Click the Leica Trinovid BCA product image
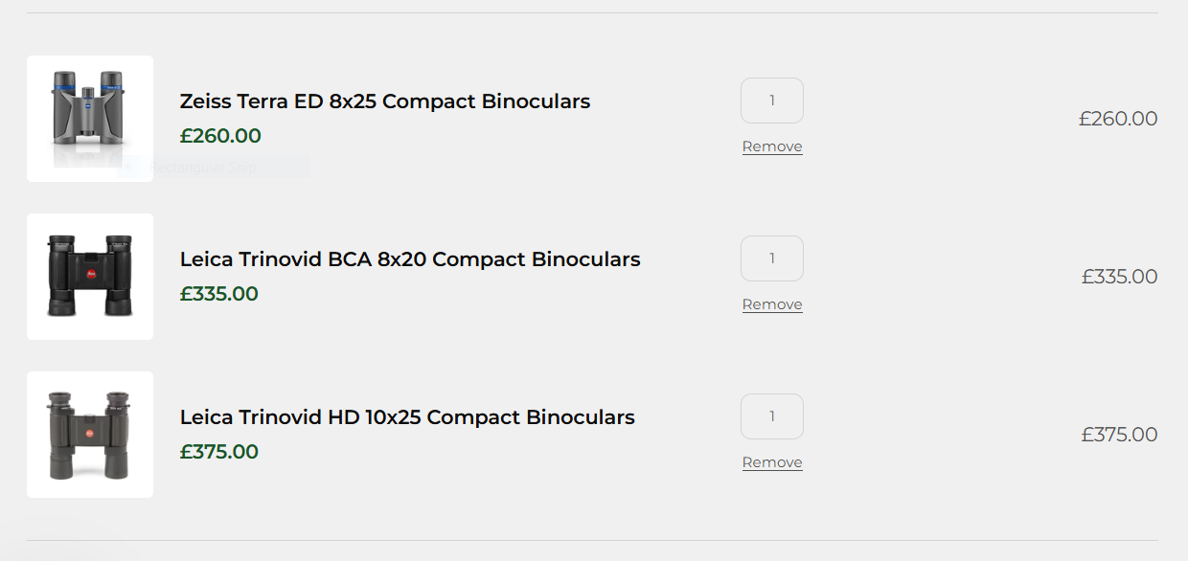Viewport: 1188px width, 561px height. click(x=89, y=276)
